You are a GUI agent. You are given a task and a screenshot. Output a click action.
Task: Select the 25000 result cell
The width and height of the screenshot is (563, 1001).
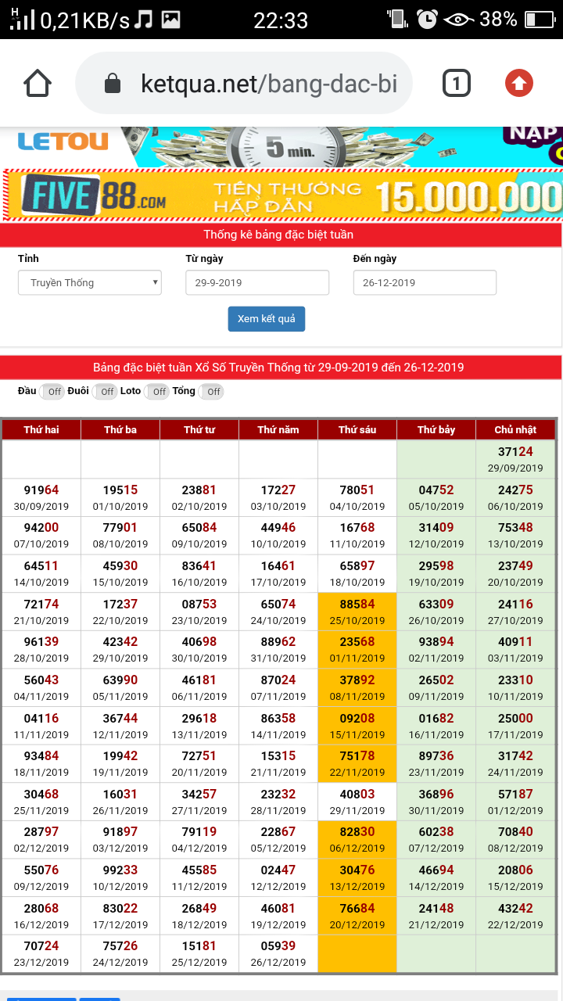515,726
